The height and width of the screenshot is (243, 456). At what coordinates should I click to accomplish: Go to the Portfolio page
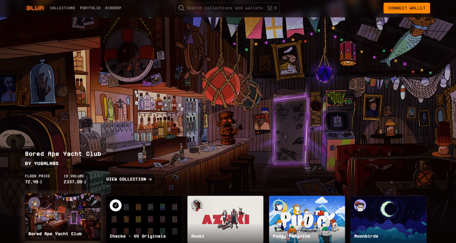tap(90, 8)
